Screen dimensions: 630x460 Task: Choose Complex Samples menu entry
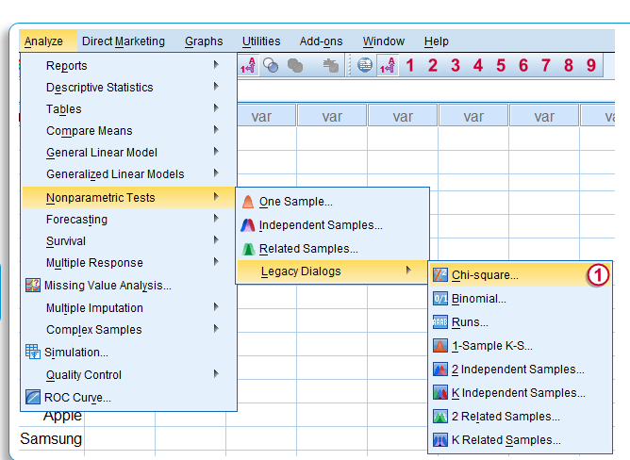pyautogui.click(x=128, y=329)
